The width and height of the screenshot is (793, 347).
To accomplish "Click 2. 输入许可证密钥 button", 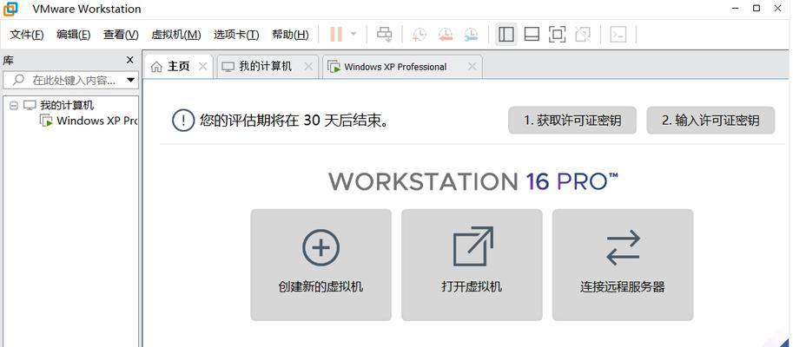I will pos(710,121).
